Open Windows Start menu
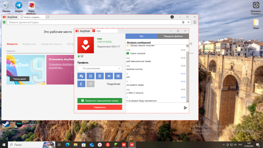 [4, 145]
